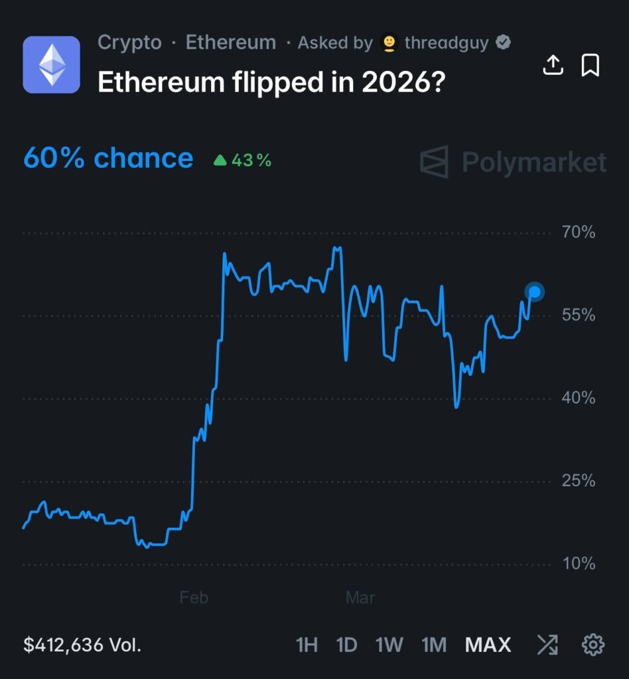Open the Crypto category link
Screen dimensions: 629x679
pos(129,43)
